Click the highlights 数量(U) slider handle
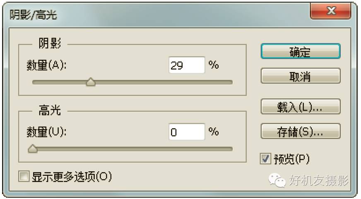Screen dimensions: 361x199 [33, 149]
